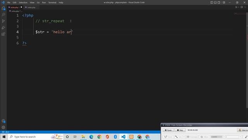Viewport: 248px width, 140px height.
Task: Click the taskbar search box
Action: [x=36, y=136]
